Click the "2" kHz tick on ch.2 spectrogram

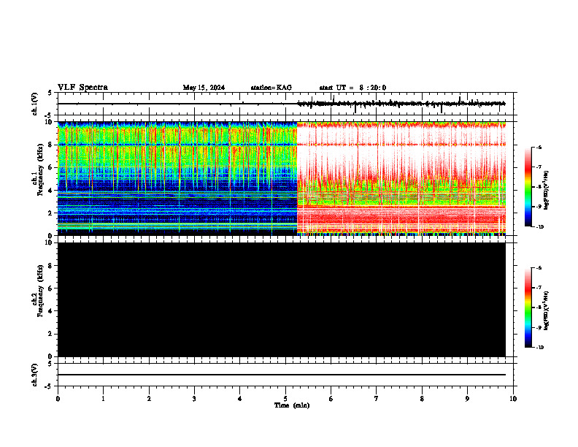(51, 334)
